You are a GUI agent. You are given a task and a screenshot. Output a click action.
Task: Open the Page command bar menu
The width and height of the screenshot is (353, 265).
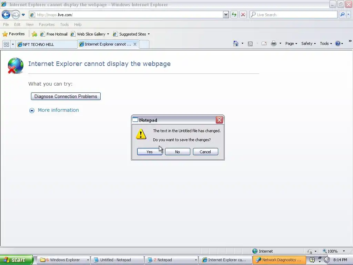coord(291,43)
